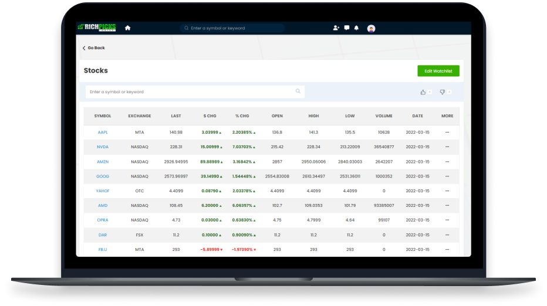Viewport: 547px width, 306px height.
Task: Click the 2554.83008 open cell
Action: pos(278,176)
